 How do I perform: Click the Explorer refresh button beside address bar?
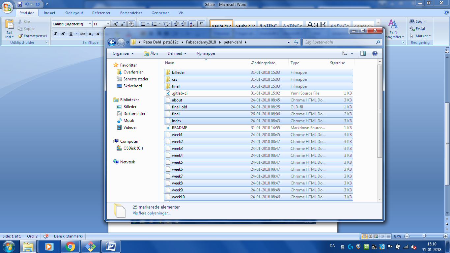pos(296,42)
